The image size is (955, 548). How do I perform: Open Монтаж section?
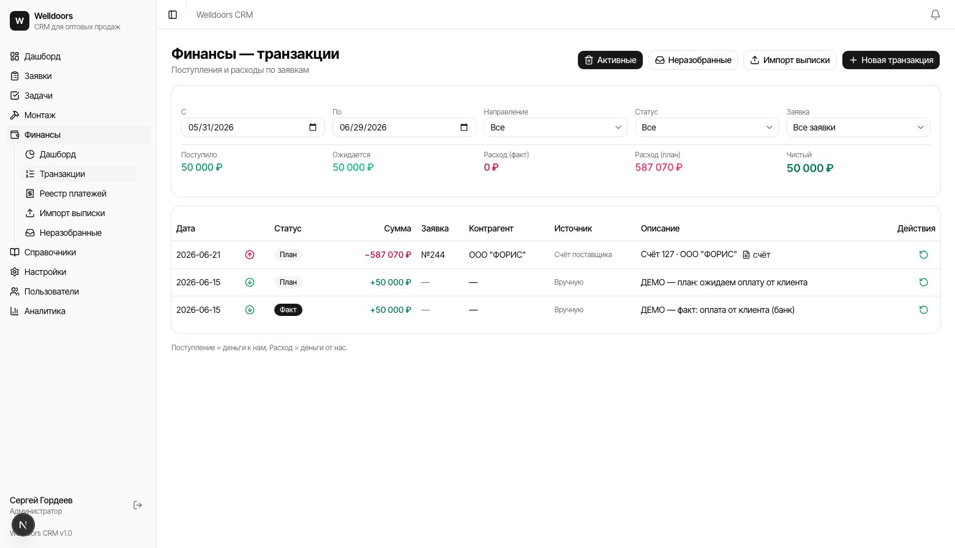click(78, 115)
